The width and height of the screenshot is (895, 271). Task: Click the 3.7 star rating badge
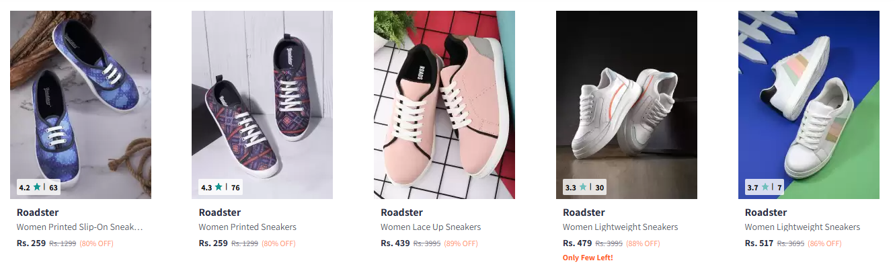tap(765, 188)
